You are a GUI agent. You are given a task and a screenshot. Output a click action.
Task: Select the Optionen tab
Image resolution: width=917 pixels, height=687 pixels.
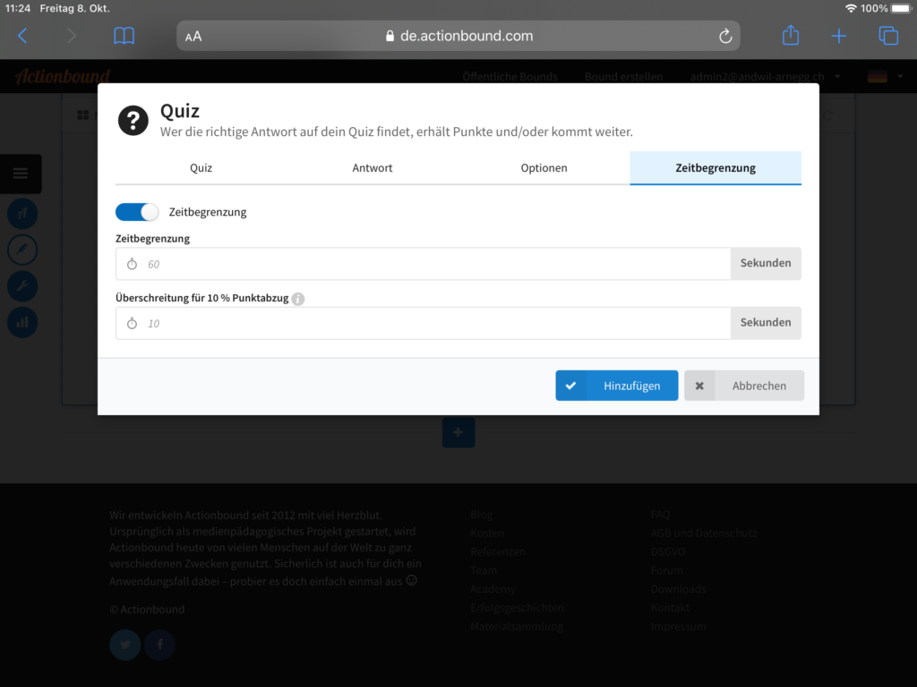tap(544, 168)
